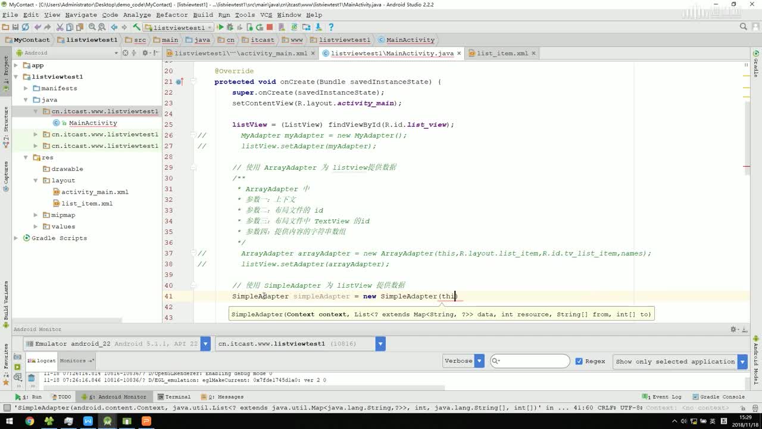Click the search everywhere magnifier icon
The width and height of the screenshot is (762, 429).
tap(744, 27)
